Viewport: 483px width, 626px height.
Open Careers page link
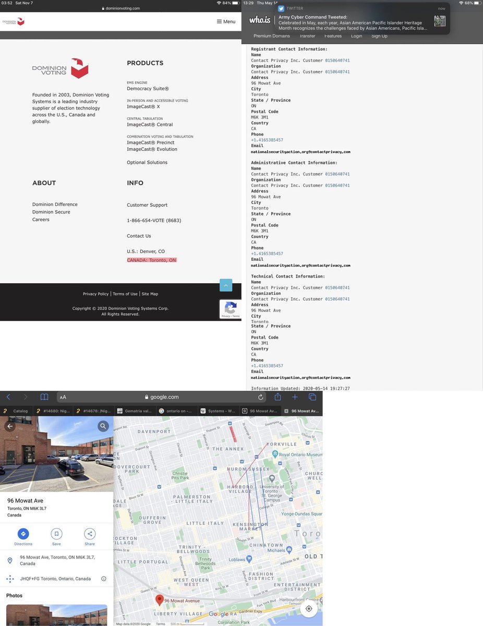click(41, 220)
